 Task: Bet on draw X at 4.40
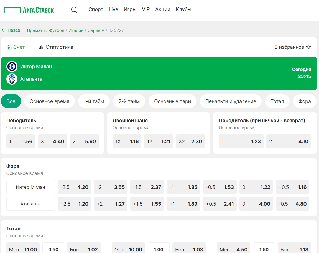52,141
